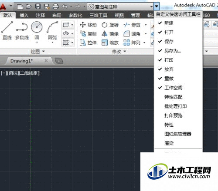218x191 pixels.
Task: Uncheck 工作空间 in quick access menu
Action: point(178,88)
